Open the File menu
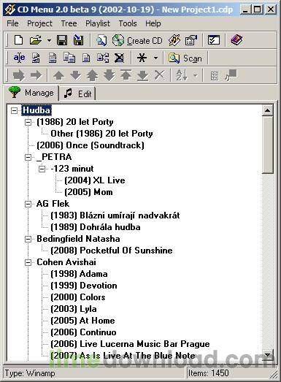 (x=12, y=23)
